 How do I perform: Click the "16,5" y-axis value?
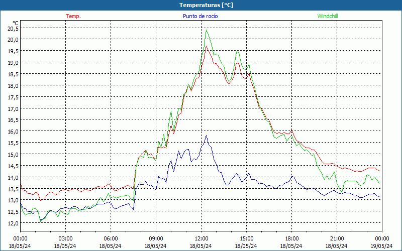point(13,120)
